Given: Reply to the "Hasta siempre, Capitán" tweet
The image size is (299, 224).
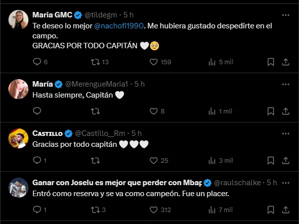Looking at the screenshot, I should [36, 112].
